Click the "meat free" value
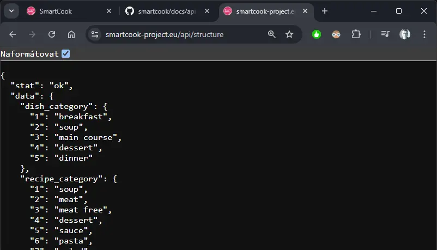The image size is (437, 250). [81, 210]
